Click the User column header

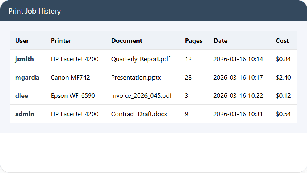coord(22,41)
